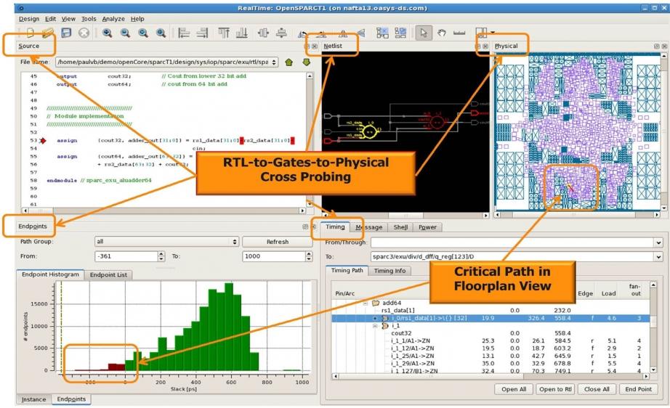
Task: Open the Path Group 'all' dropdown
Action: [x=166, y=242]
